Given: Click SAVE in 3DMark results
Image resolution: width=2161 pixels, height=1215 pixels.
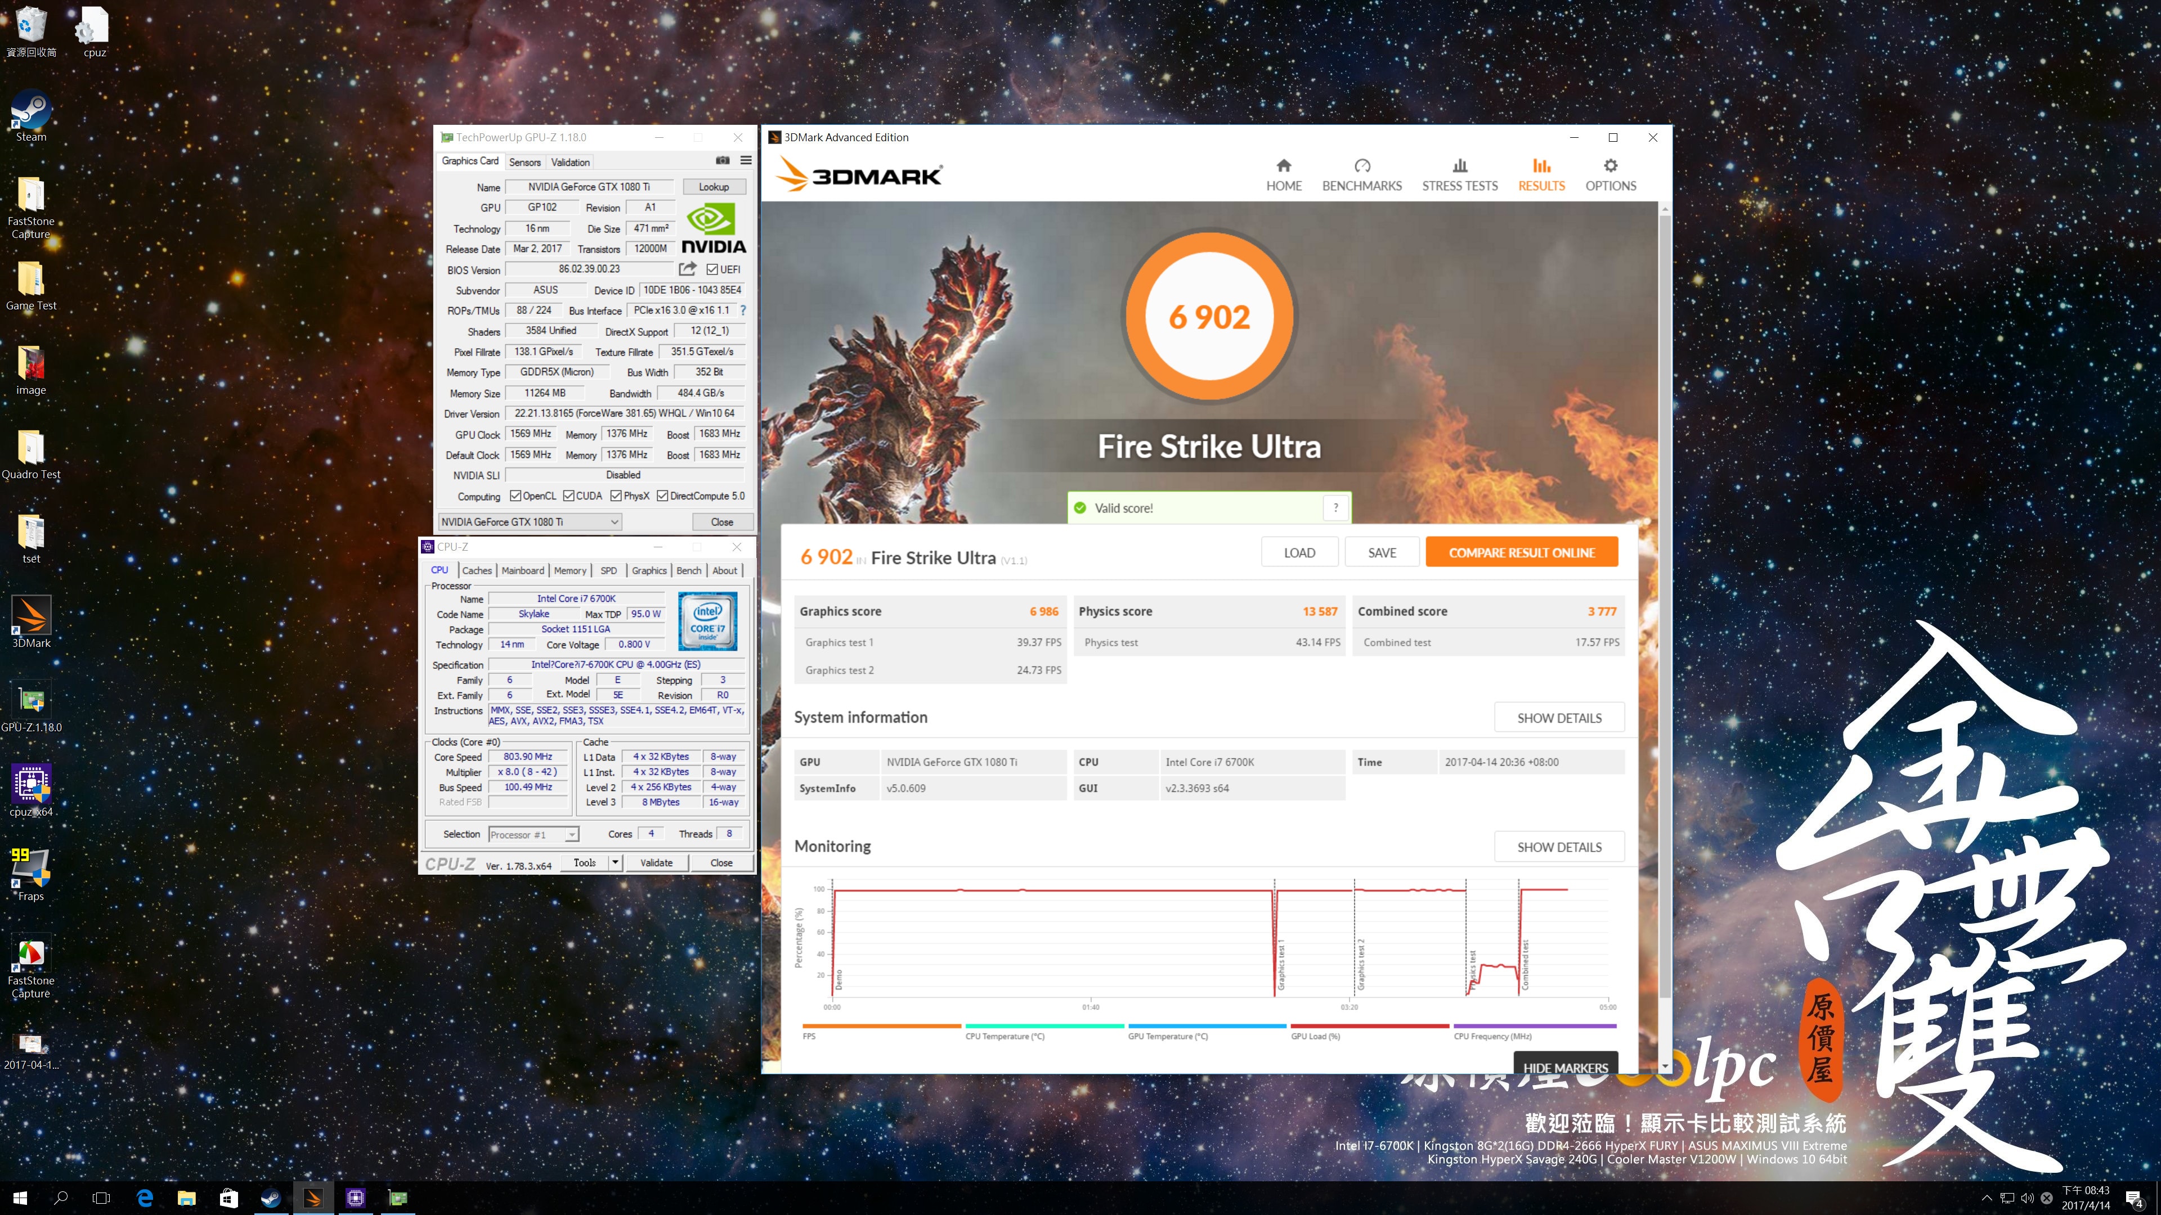Looking at the screenshot, I should pos(1382,552).
